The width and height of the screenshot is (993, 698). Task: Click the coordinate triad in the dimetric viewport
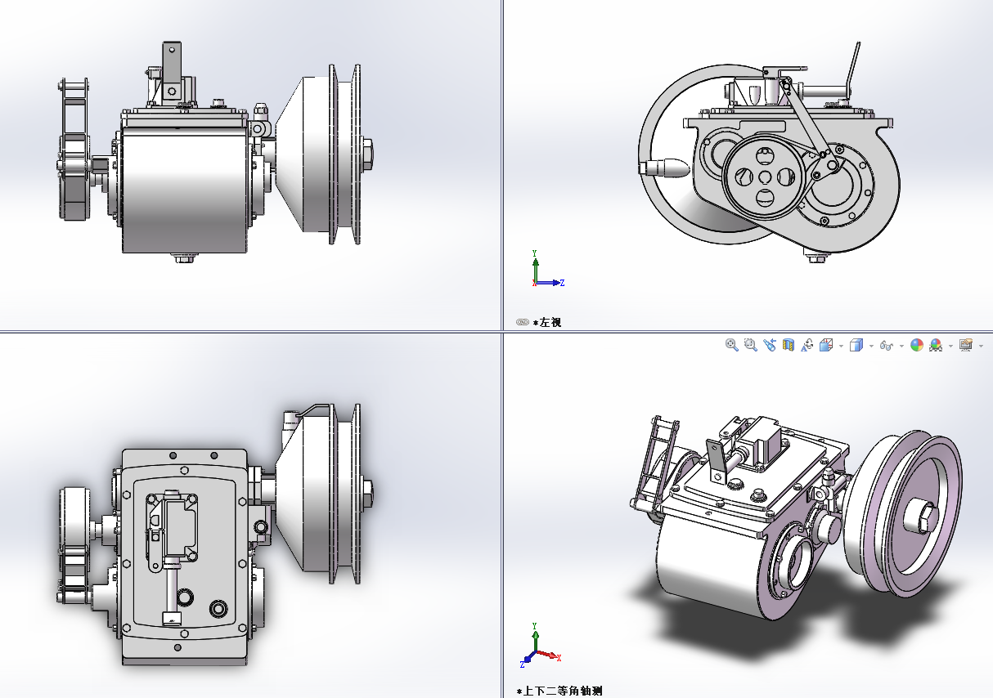(x=541, y=646)
